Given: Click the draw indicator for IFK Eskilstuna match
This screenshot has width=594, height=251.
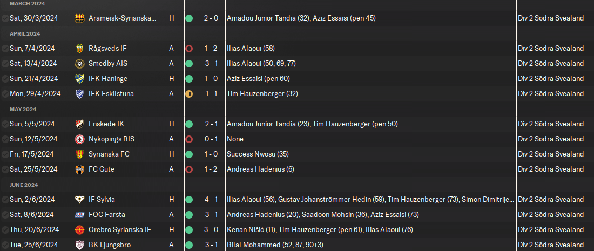Looking at the screenshot, I should click(x=189, y=93).
